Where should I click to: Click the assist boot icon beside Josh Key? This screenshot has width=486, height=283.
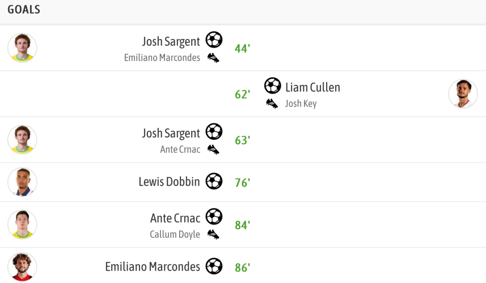[x=272, y=104]
